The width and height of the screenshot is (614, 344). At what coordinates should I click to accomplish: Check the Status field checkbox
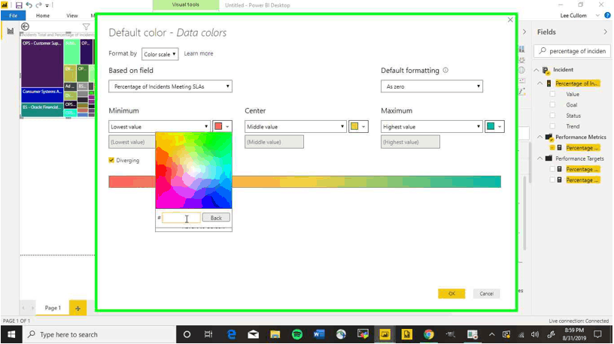pos(553,116)
